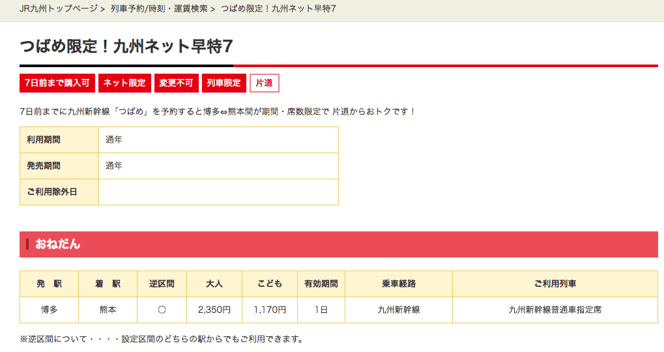The height and width of the screenshot is (352, 664).
Task: Select the description sentence starting 7日前までに九州新幹線
Action: [218, 111]
